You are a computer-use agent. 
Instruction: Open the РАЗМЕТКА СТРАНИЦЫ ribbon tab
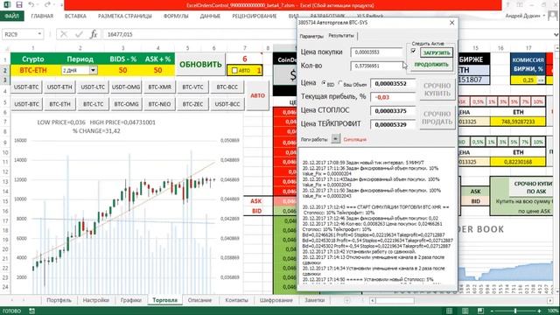pyautogui.click(x=124, y=16)
